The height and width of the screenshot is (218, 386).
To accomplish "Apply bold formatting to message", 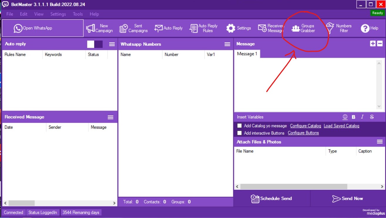I will coord(353,117).
